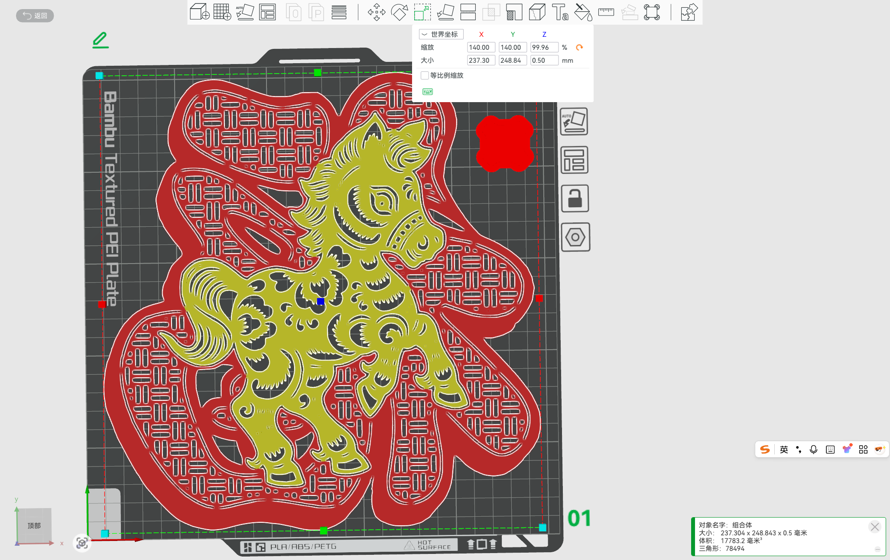
Task: Click the Assemble tool icon
Action: pyautogui.click(x=629, y=12)
